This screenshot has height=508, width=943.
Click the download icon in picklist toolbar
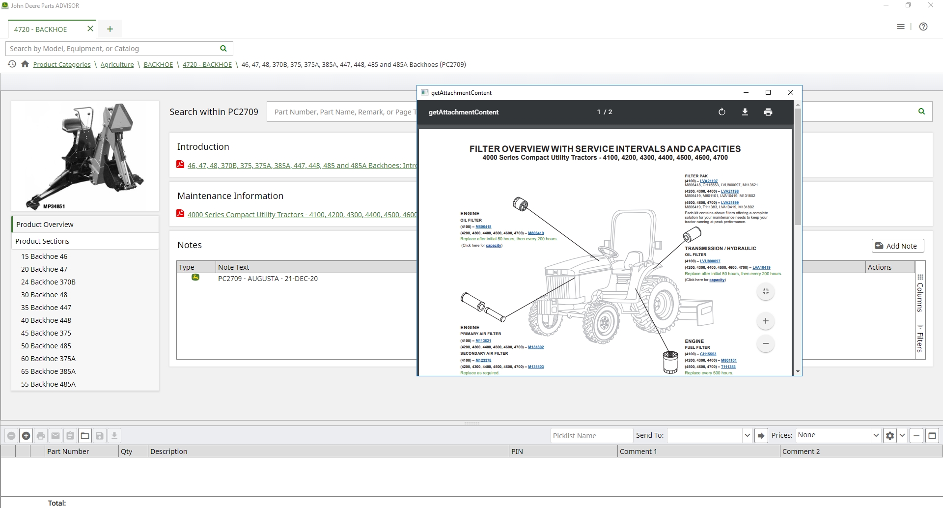tap(114, 436)
